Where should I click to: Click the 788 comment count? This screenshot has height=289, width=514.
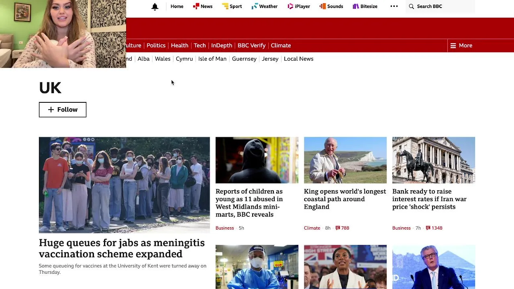(345, 228)
